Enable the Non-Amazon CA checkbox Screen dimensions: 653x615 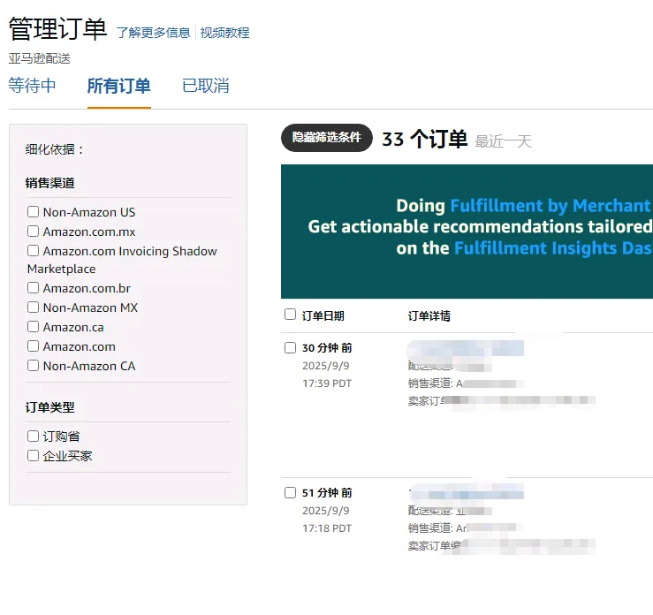pyautogui.click(x=34, y=366)
